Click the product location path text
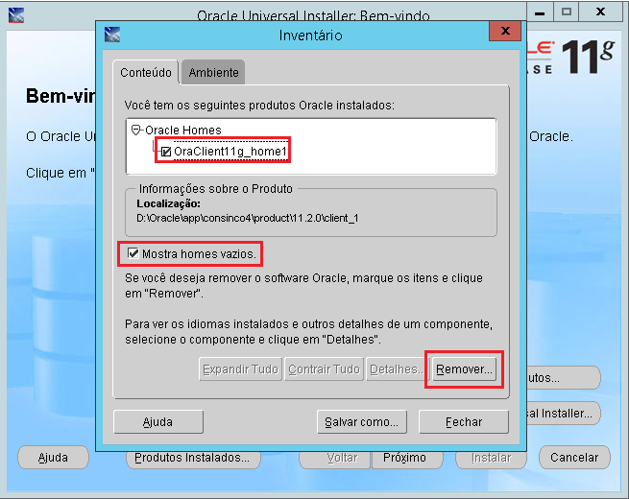 coord(248,218)
